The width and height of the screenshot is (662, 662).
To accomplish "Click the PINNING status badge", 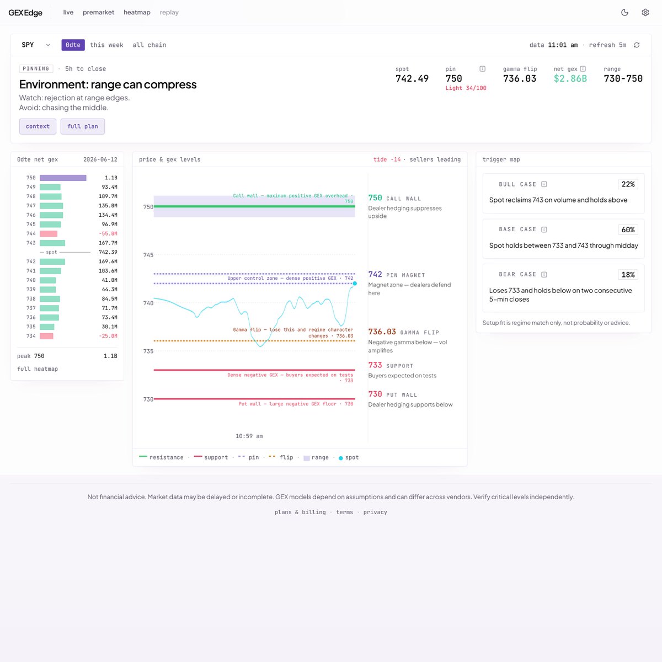I will [36, 68].
